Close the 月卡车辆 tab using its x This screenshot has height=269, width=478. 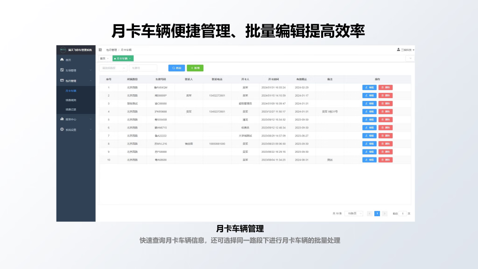pyautogui.click(x=130, y=58)
